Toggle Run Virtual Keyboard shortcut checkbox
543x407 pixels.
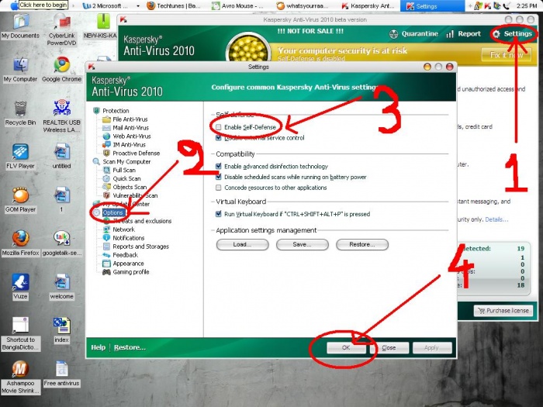[x=218, y=214]
